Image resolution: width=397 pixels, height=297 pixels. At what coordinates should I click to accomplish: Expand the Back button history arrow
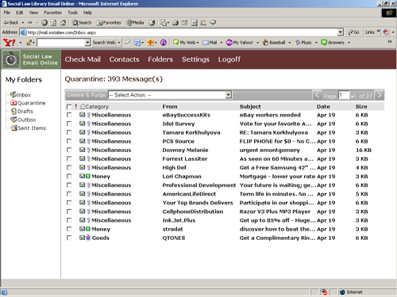23,23
